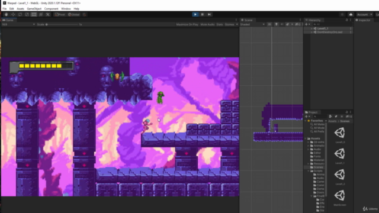The image size is (379, 213).
Task: Toggle grid snapping icon in toolbar
Action: (x=84, y=14)
